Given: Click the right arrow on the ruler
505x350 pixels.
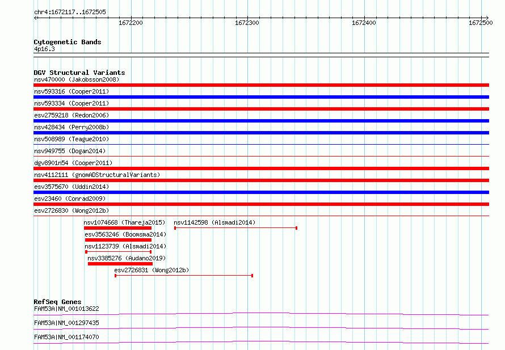Looking at the screenshot, I should click(487, 18).
